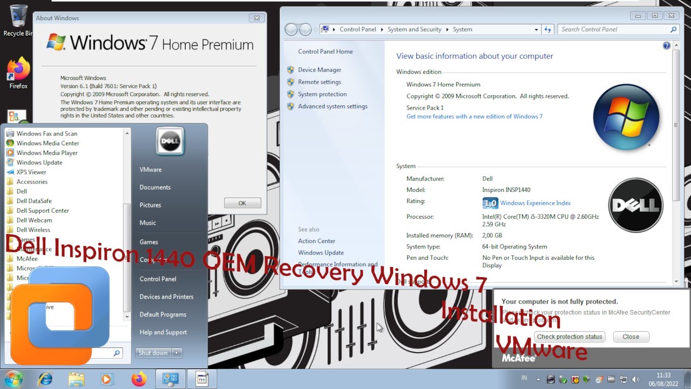
Task: Click the refresh button beside address bar
Action: pos(548,29)
